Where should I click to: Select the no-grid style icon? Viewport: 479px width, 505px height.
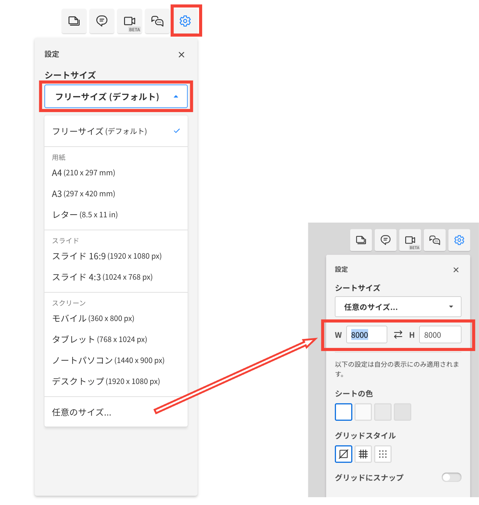(344, 454)
